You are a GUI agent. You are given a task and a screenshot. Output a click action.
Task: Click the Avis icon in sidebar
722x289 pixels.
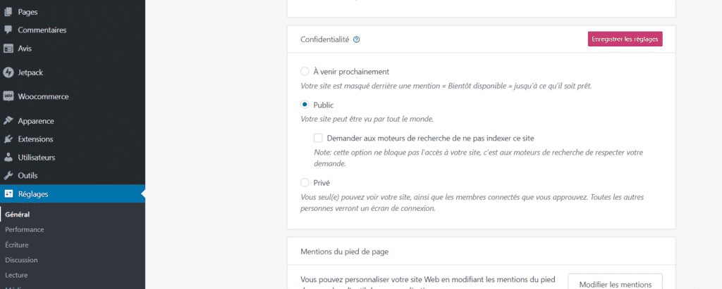pos(8,49)
